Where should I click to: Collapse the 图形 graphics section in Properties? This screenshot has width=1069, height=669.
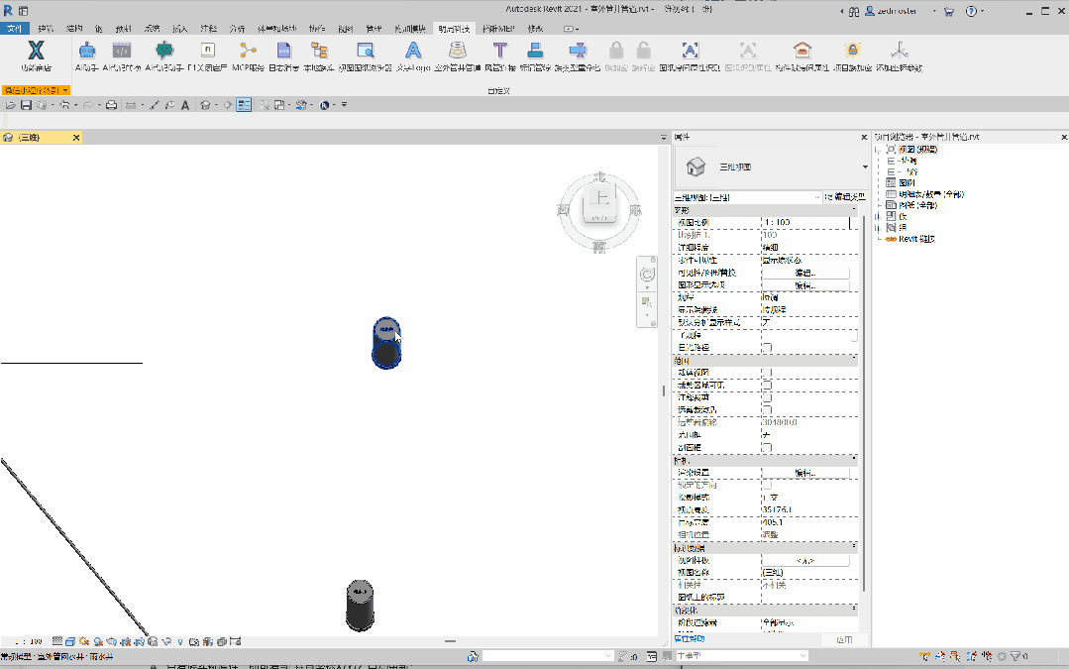click(x=854, y=210)
